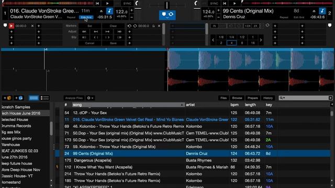Open the Files panel tab
The width and height of the screenshot is (335, 188).
point(224,98)
